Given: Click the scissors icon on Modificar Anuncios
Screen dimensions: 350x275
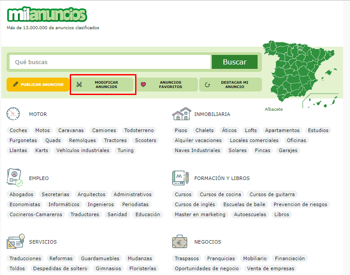Looking at the screenshot, I should 79,85.
